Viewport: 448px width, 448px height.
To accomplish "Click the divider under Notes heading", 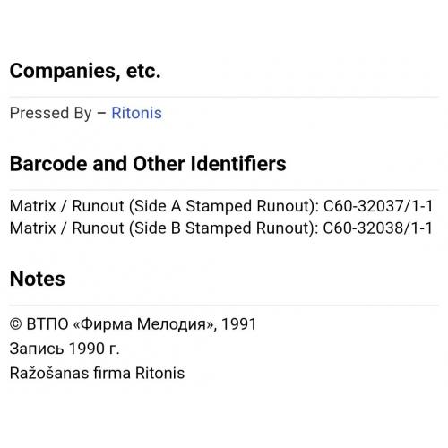I will tap(224, 306).
